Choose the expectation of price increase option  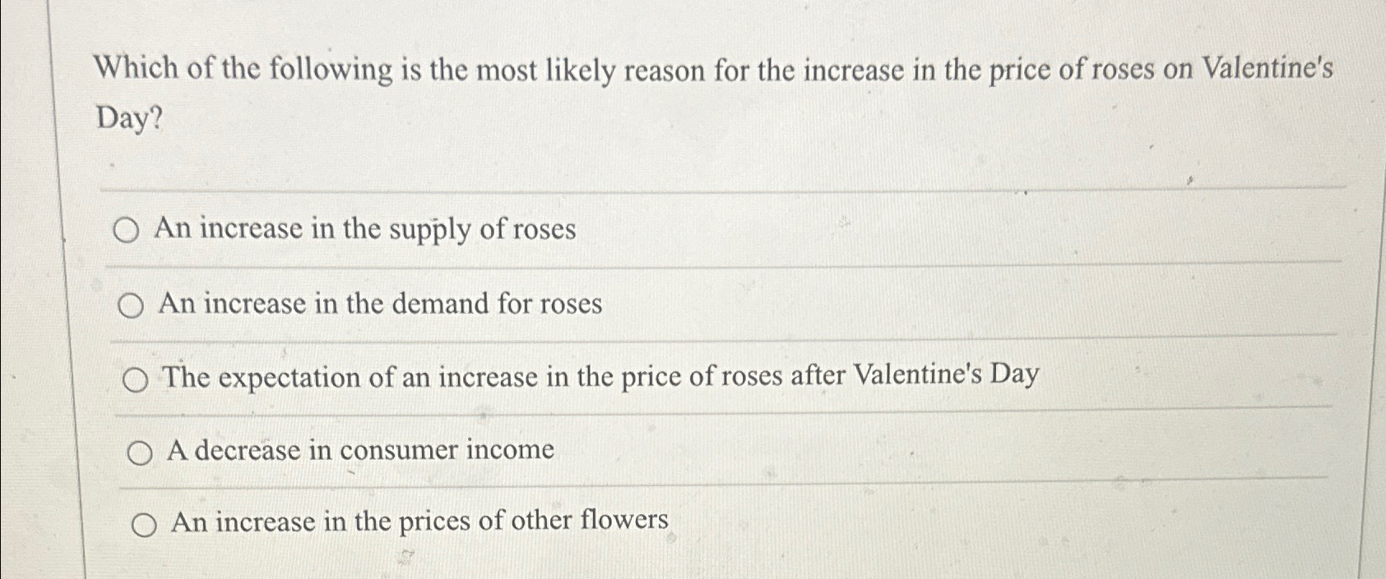576,377
